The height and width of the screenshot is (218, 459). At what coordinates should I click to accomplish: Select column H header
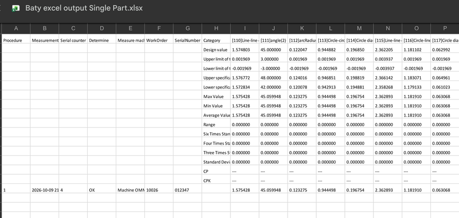click(216, 29)
